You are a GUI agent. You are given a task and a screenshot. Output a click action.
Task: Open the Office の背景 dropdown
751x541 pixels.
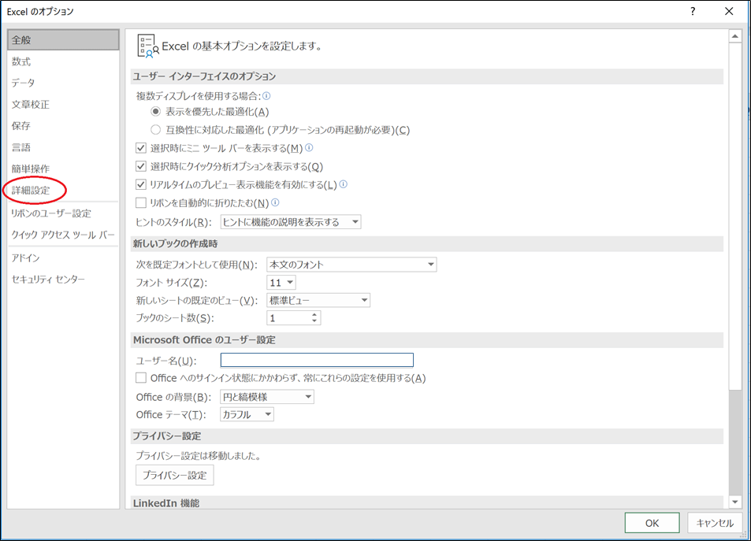[x=267, y=397]
